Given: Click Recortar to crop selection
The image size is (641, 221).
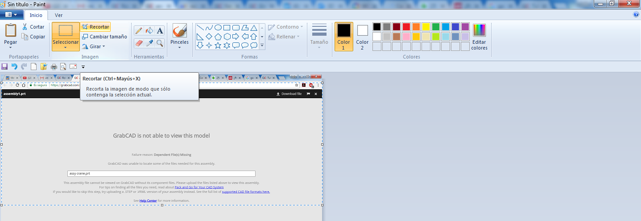Looking at the screenshot, I should click(x=95, y=27).
